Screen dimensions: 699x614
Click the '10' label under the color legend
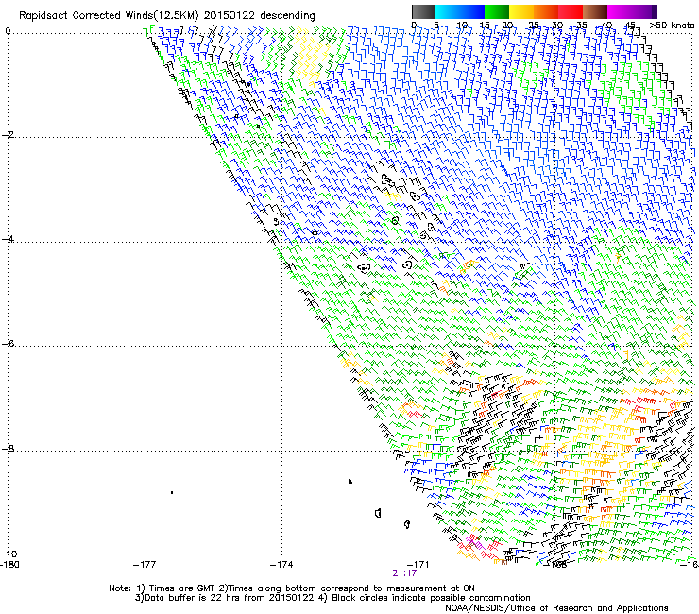pos(462,26)
